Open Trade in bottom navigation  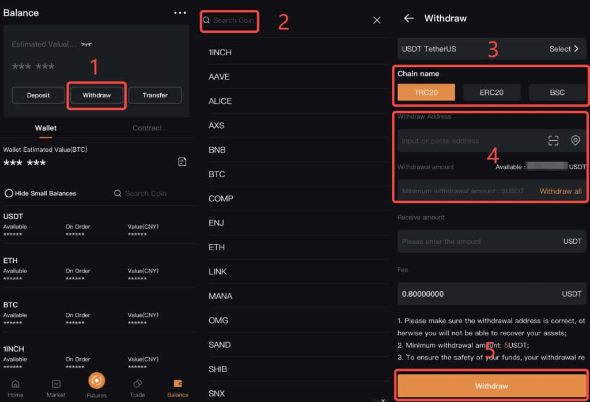pyautogui.click(x=137, y=388)
